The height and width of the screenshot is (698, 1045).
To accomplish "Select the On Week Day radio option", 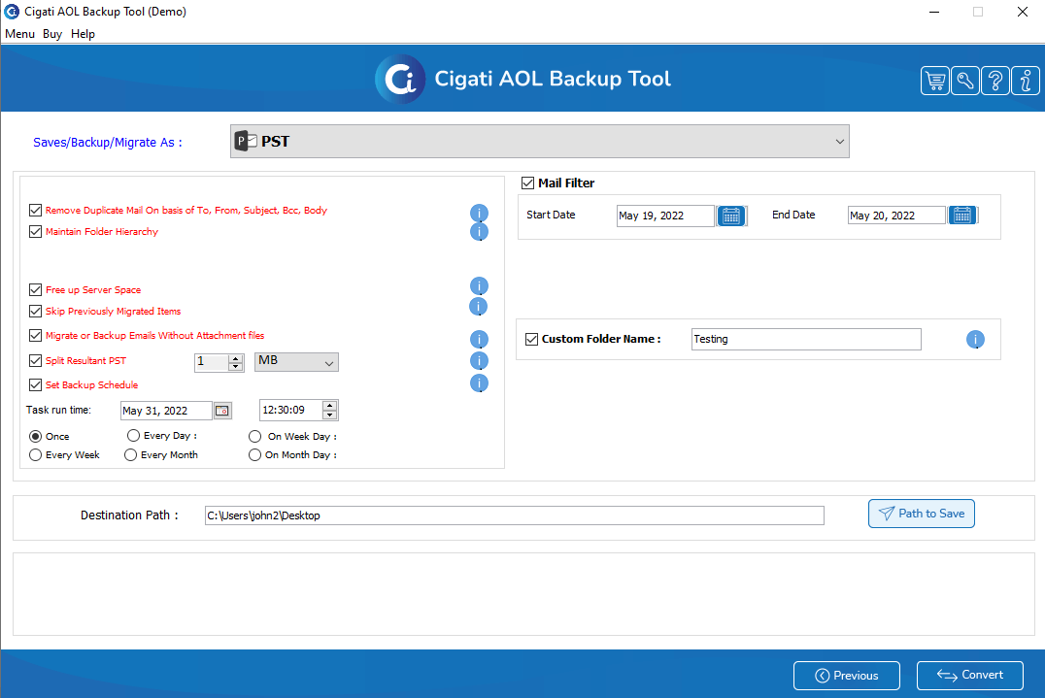I will click(x=254, y=436).
